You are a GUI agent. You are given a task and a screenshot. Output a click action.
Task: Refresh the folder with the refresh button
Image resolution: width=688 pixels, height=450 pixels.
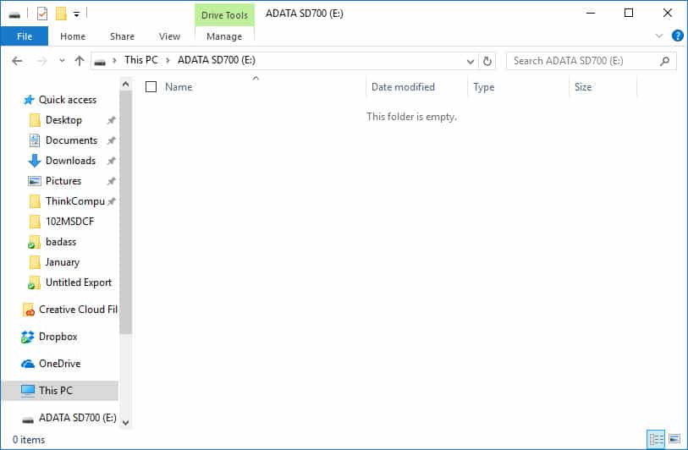(487, 61)
